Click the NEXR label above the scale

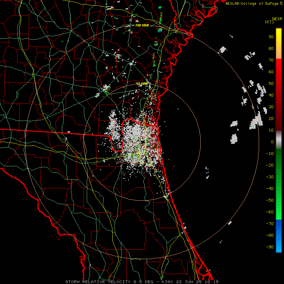(277, 19)
